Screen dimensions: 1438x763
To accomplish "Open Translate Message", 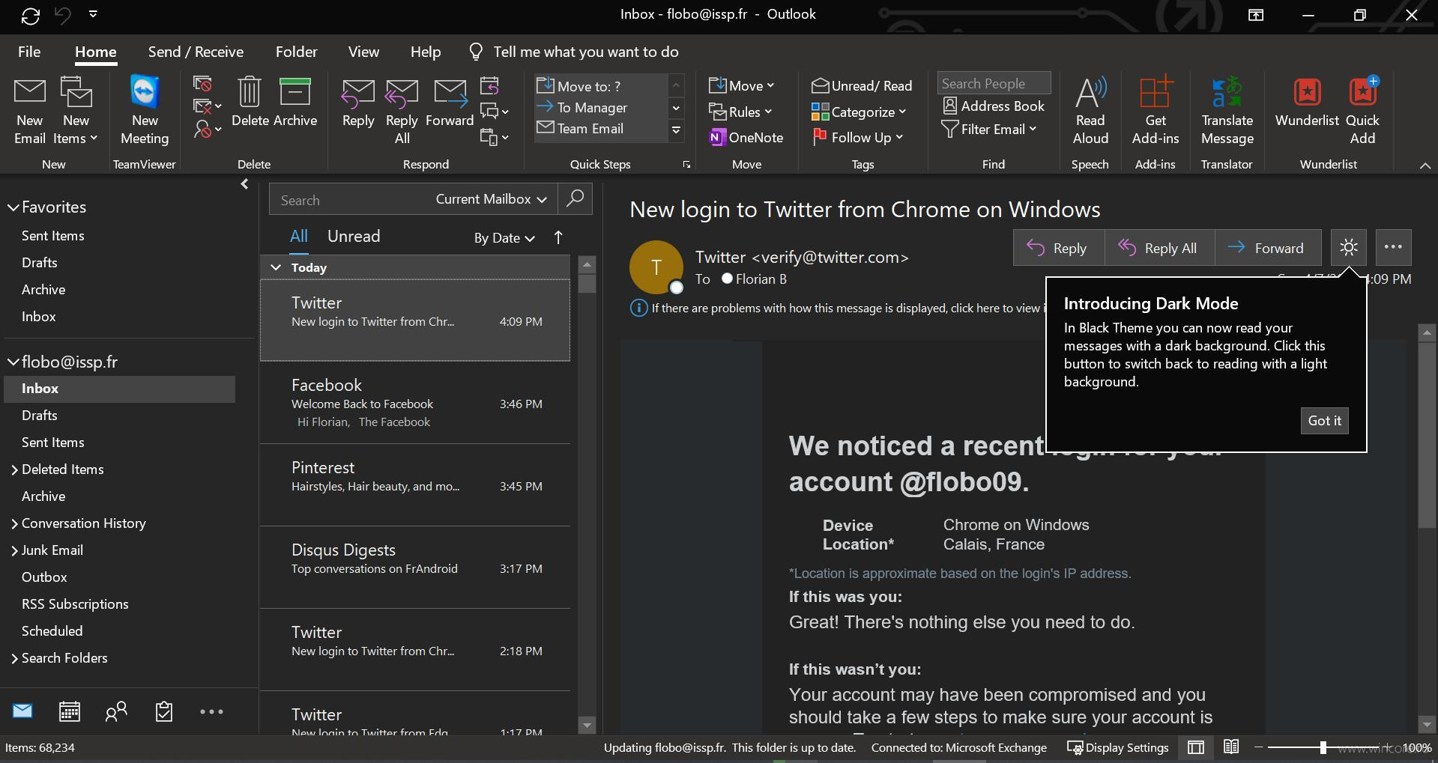I will [1227, 109].
